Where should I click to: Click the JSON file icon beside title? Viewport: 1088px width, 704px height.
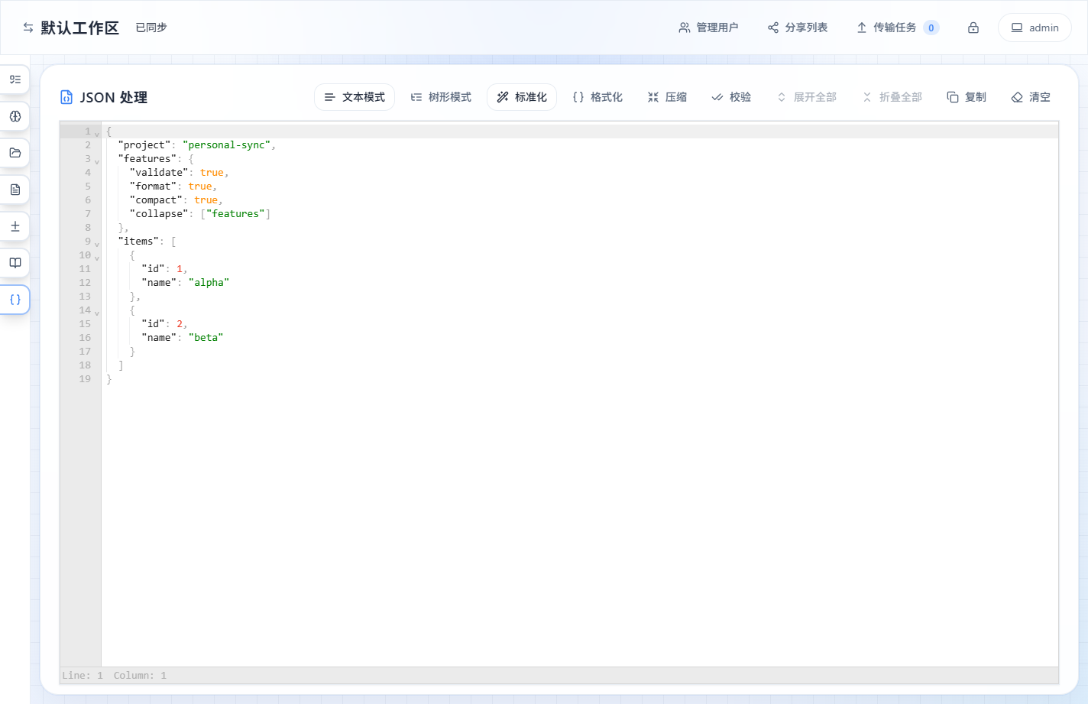point(66,97)
